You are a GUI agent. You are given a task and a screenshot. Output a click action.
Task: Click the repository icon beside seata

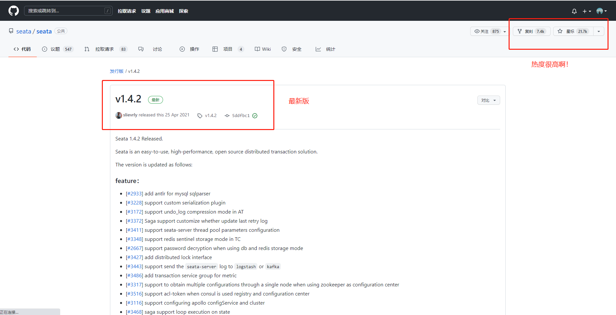point(11,31)
